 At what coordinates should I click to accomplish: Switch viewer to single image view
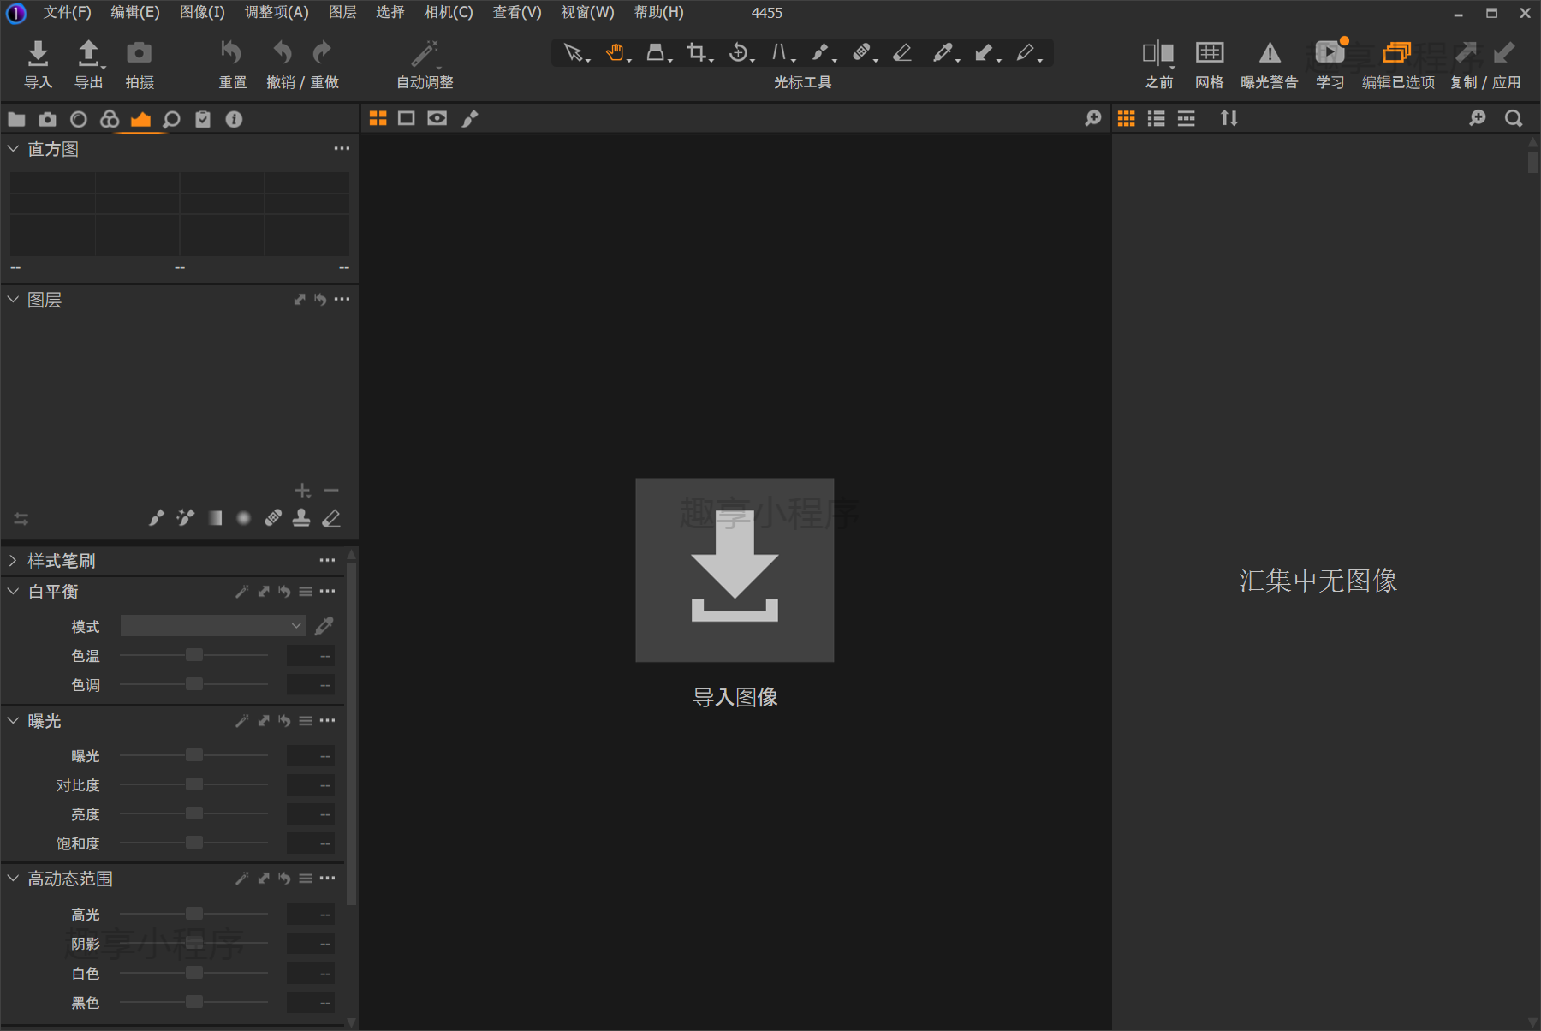coord(407,118)
